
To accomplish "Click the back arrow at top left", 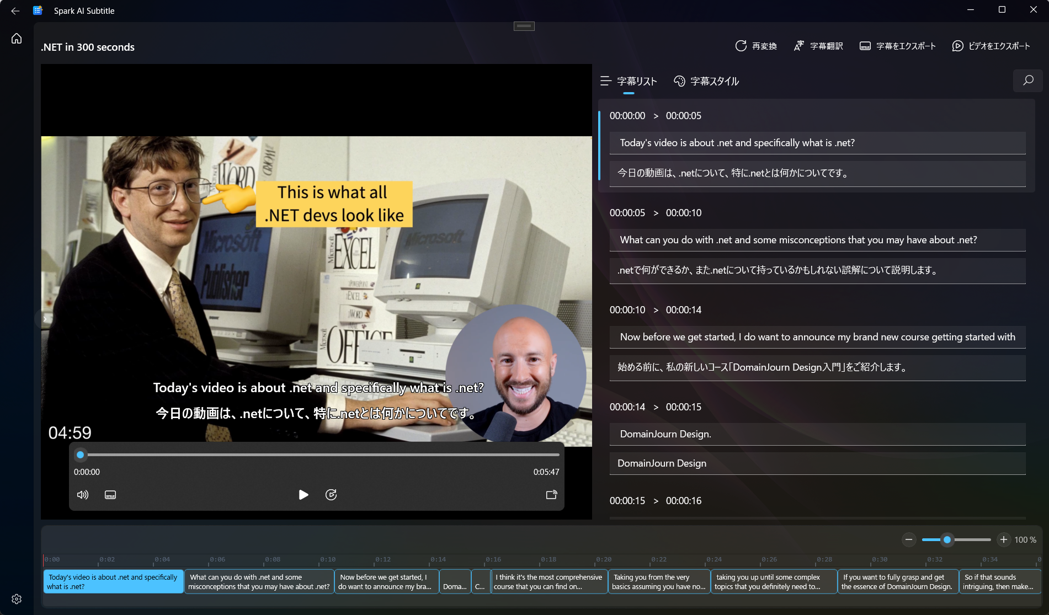I will pyautogui.click(x=15, y=10).
